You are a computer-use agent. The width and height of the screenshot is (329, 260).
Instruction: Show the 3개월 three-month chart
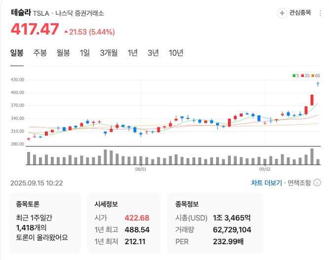pos(109,53)
